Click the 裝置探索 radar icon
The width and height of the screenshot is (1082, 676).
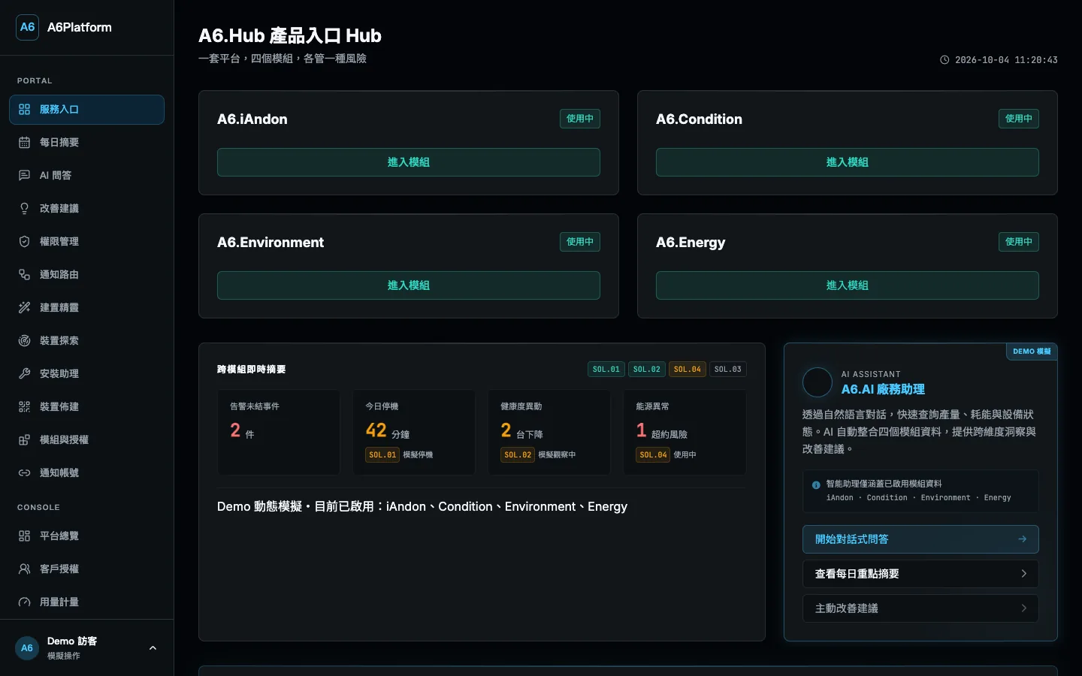coord(24,341)
